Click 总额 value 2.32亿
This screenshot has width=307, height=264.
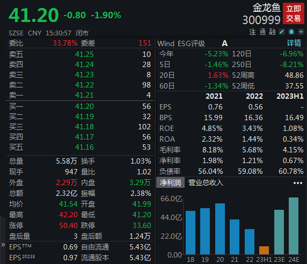click(67, 193)
